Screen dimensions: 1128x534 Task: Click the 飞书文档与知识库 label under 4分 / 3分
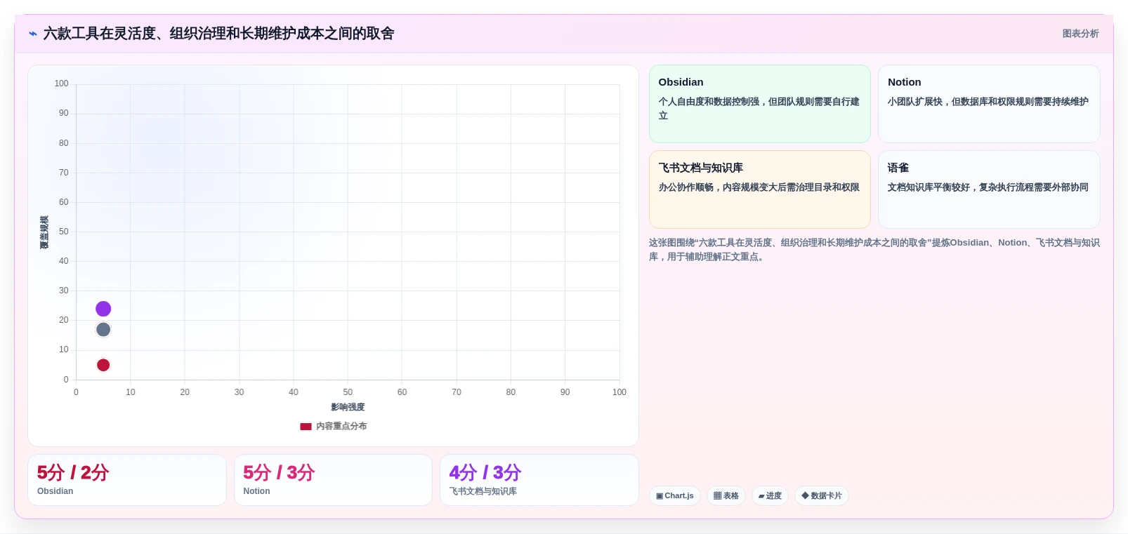click(483, 491)
